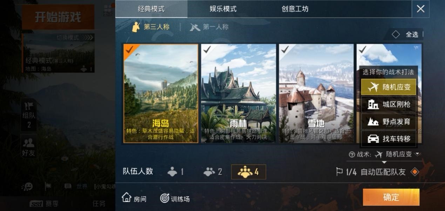Select 找车转移 car tactic icon
The height and width of the screenshot is (211, 445).
[x=373, y=139]
